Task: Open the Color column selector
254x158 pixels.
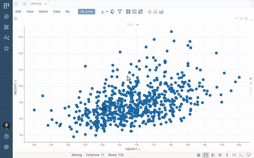Action: point(251,91)
